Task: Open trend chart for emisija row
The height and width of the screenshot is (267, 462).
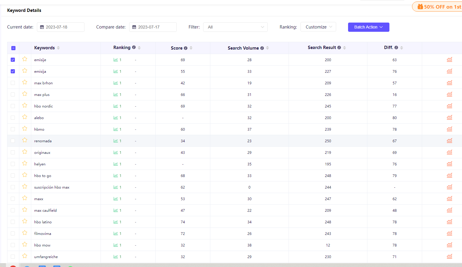Action: [450, 71]
